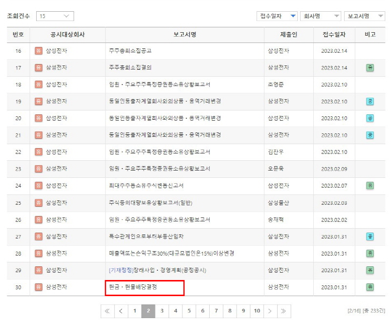Sort by 접수일자 dropdown
This screenshot has width=391, height=323.
tap(277, 16)
